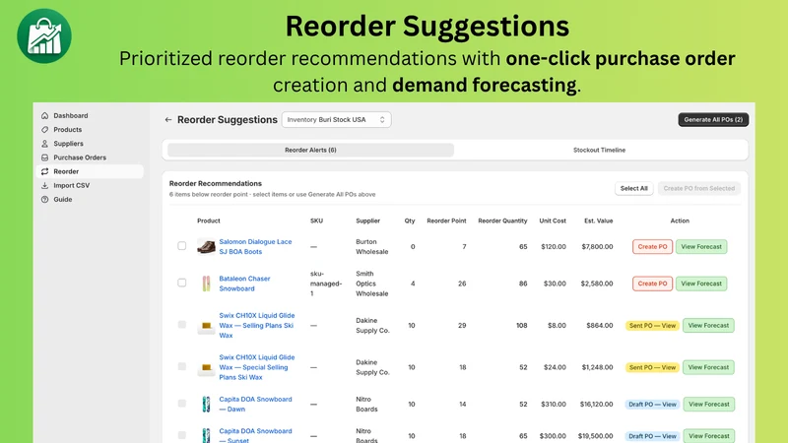
Task: Open the Salomon Dialogue Lace SJ BOA Boots link
Action: (255, 247)
